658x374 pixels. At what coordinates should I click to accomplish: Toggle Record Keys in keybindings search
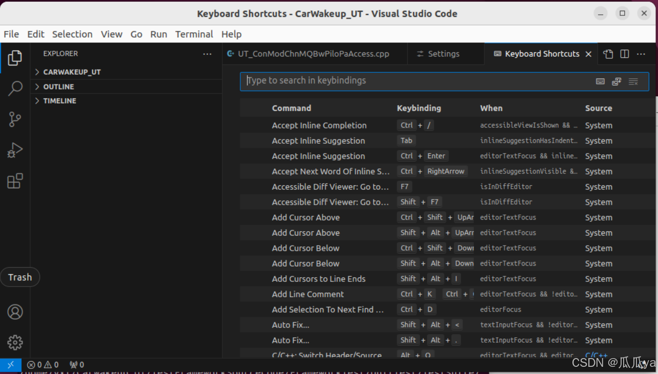click(600, 81)
